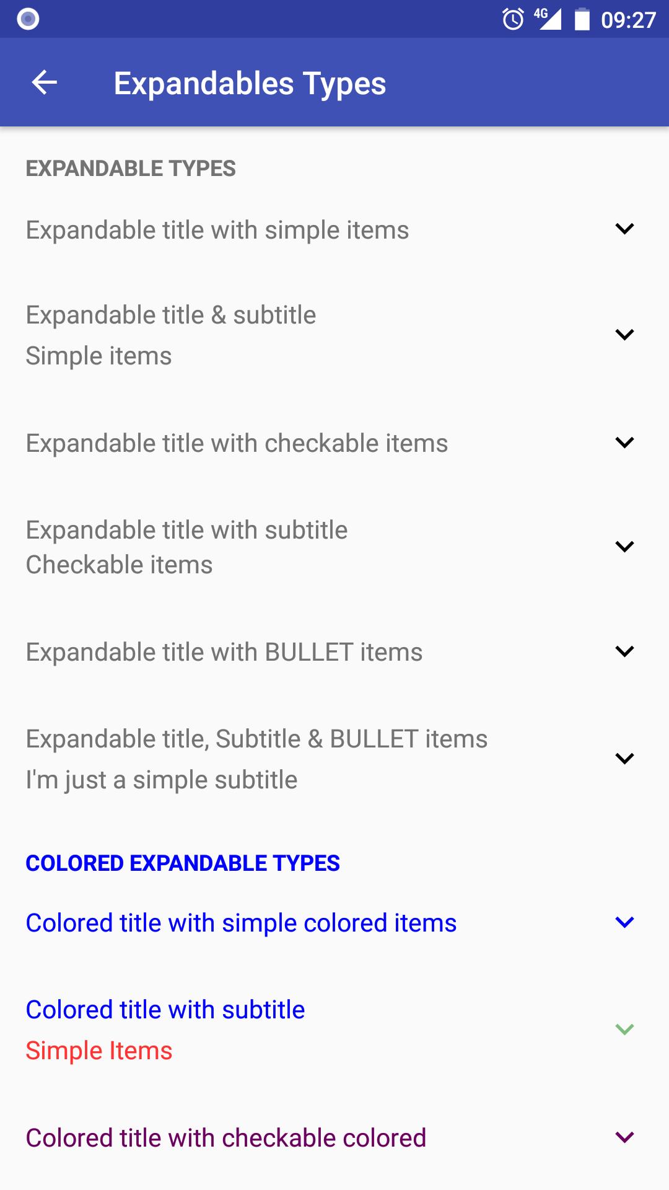Tap "Colored title with simple colored items"
Viewport: 669px width, 1190px height.
click(241, 923)
